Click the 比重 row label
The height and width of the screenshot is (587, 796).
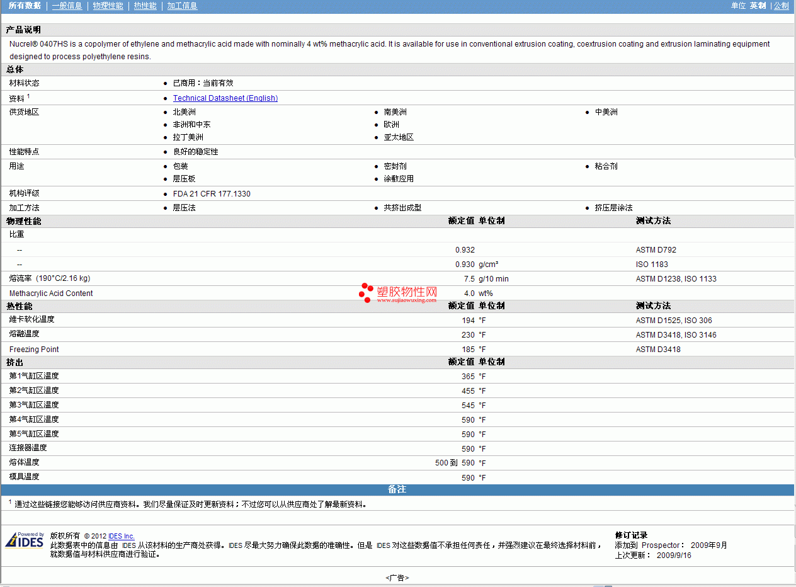(17, 234)
